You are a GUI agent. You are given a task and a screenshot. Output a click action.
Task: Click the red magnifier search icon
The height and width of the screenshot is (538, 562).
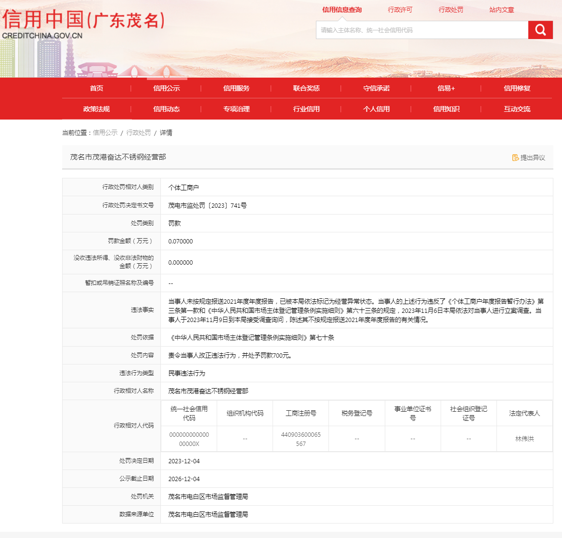click(540, 30)
